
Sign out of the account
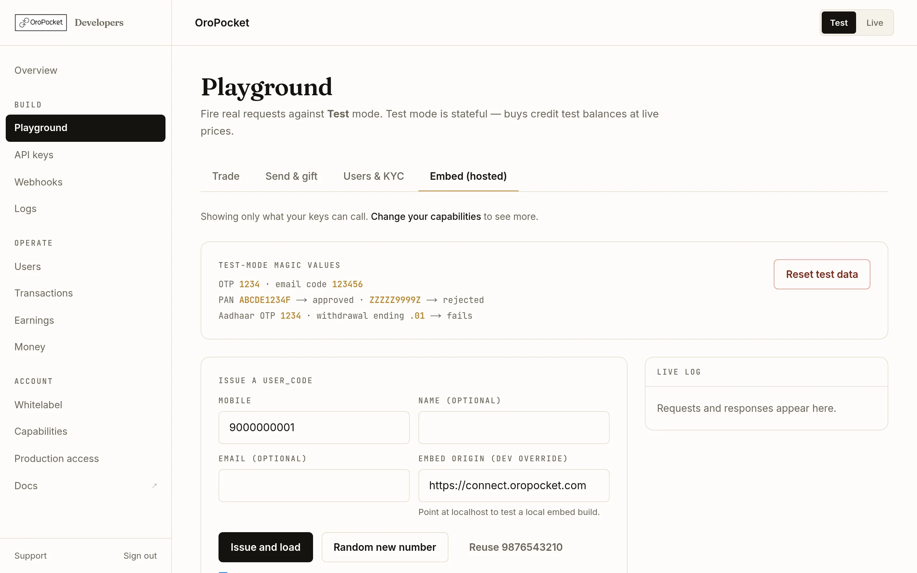tap(140, 556)
